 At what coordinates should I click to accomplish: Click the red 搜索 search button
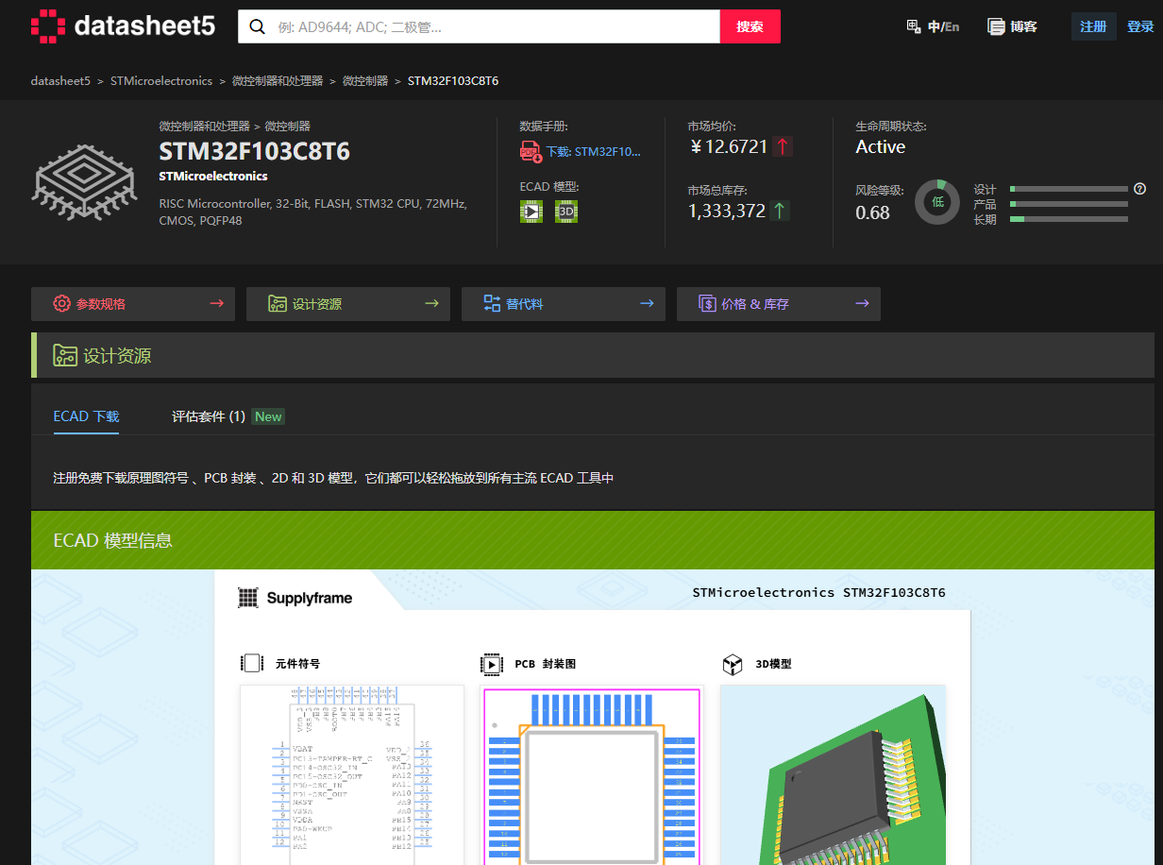click(750, 26)
